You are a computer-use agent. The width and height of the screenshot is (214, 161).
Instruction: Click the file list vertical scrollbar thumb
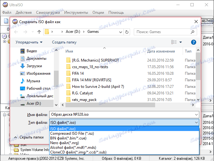tap(198, 67)
